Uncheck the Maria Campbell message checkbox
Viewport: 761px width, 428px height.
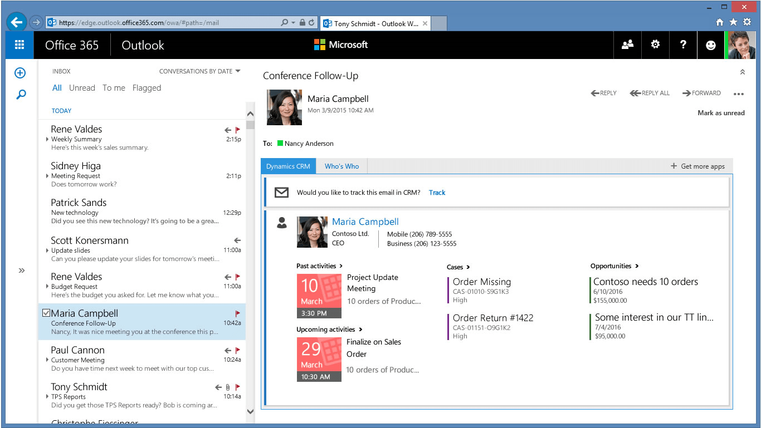point(46,313)
